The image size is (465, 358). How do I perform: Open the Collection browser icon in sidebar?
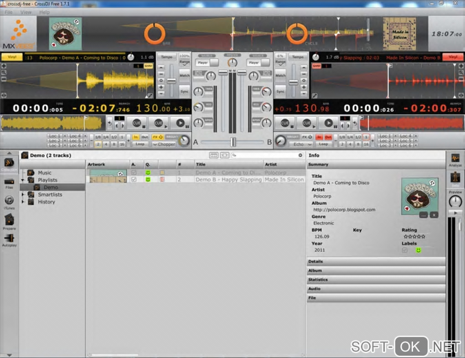click(9, 163)
